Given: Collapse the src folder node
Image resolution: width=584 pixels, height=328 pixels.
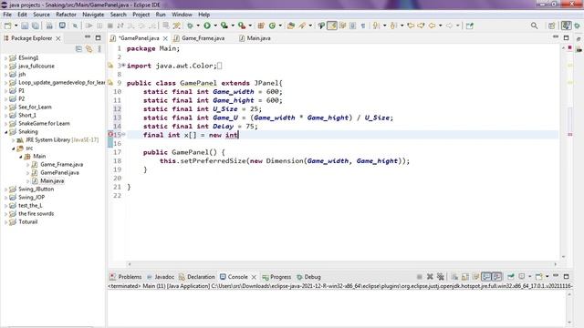Looking at the screenshot, I should (13, 148).
